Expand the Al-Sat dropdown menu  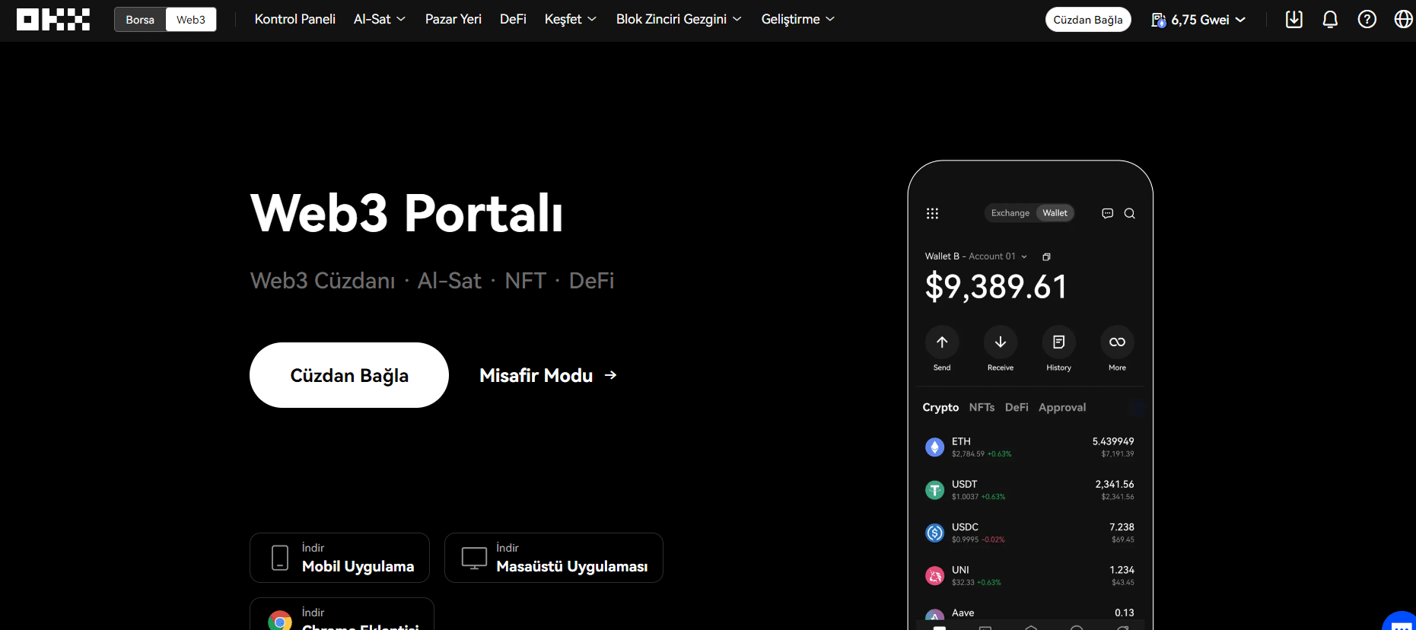pyautogui.click(x=380, y=19)
